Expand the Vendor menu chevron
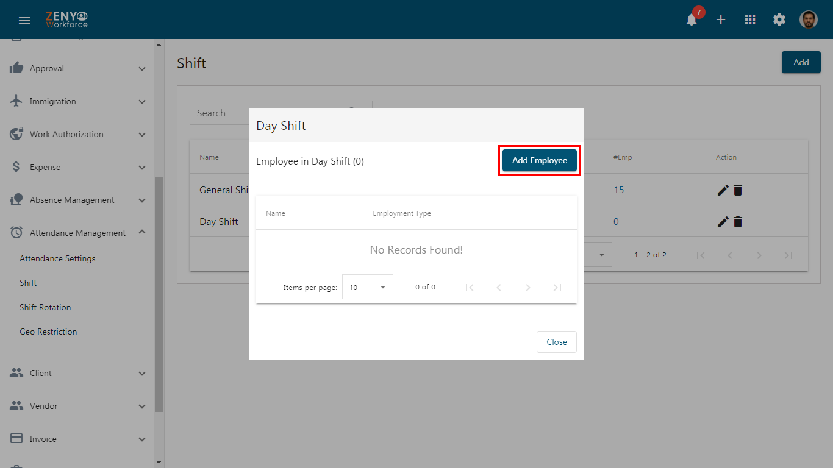Viewport: 833px width, 468px height. [142, 406]
